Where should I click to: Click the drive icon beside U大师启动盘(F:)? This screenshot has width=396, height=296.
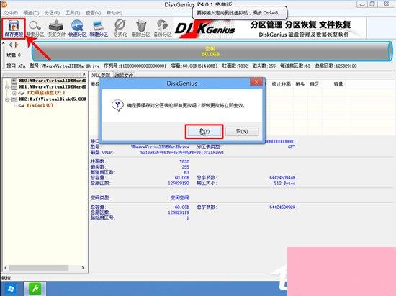(22, 93)
